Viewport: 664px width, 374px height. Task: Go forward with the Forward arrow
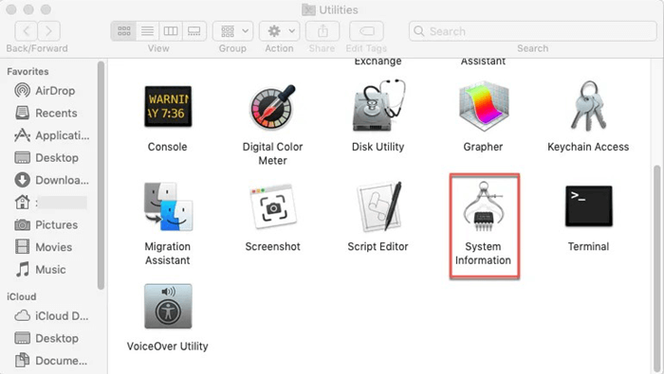pyautogui.click(x=48, y=31)
